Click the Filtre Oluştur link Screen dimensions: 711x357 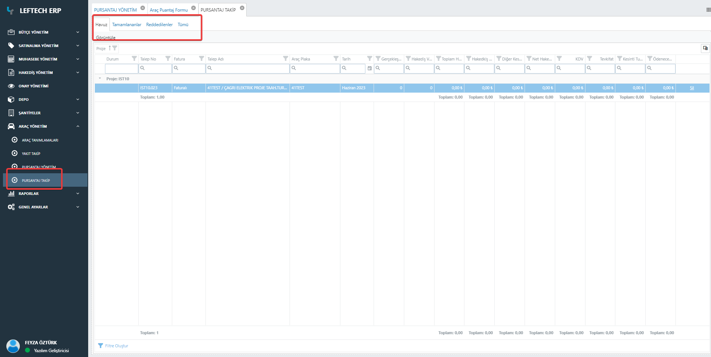(x=116, y=346)
